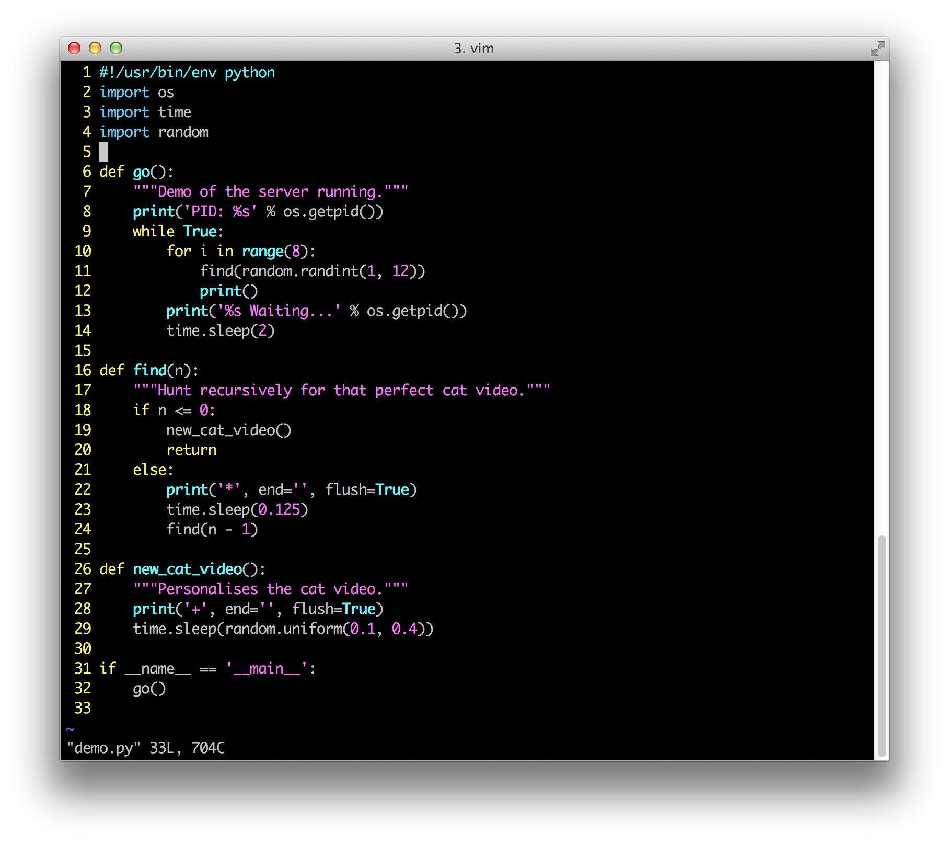Click 'time.sleep(0.125)' on line 23
The width and height of the screenshot is (949, 844).
point(237,510)
